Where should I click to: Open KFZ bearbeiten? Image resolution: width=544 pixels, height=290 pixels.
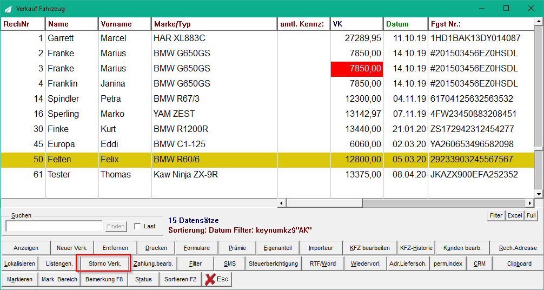point(370,248)
